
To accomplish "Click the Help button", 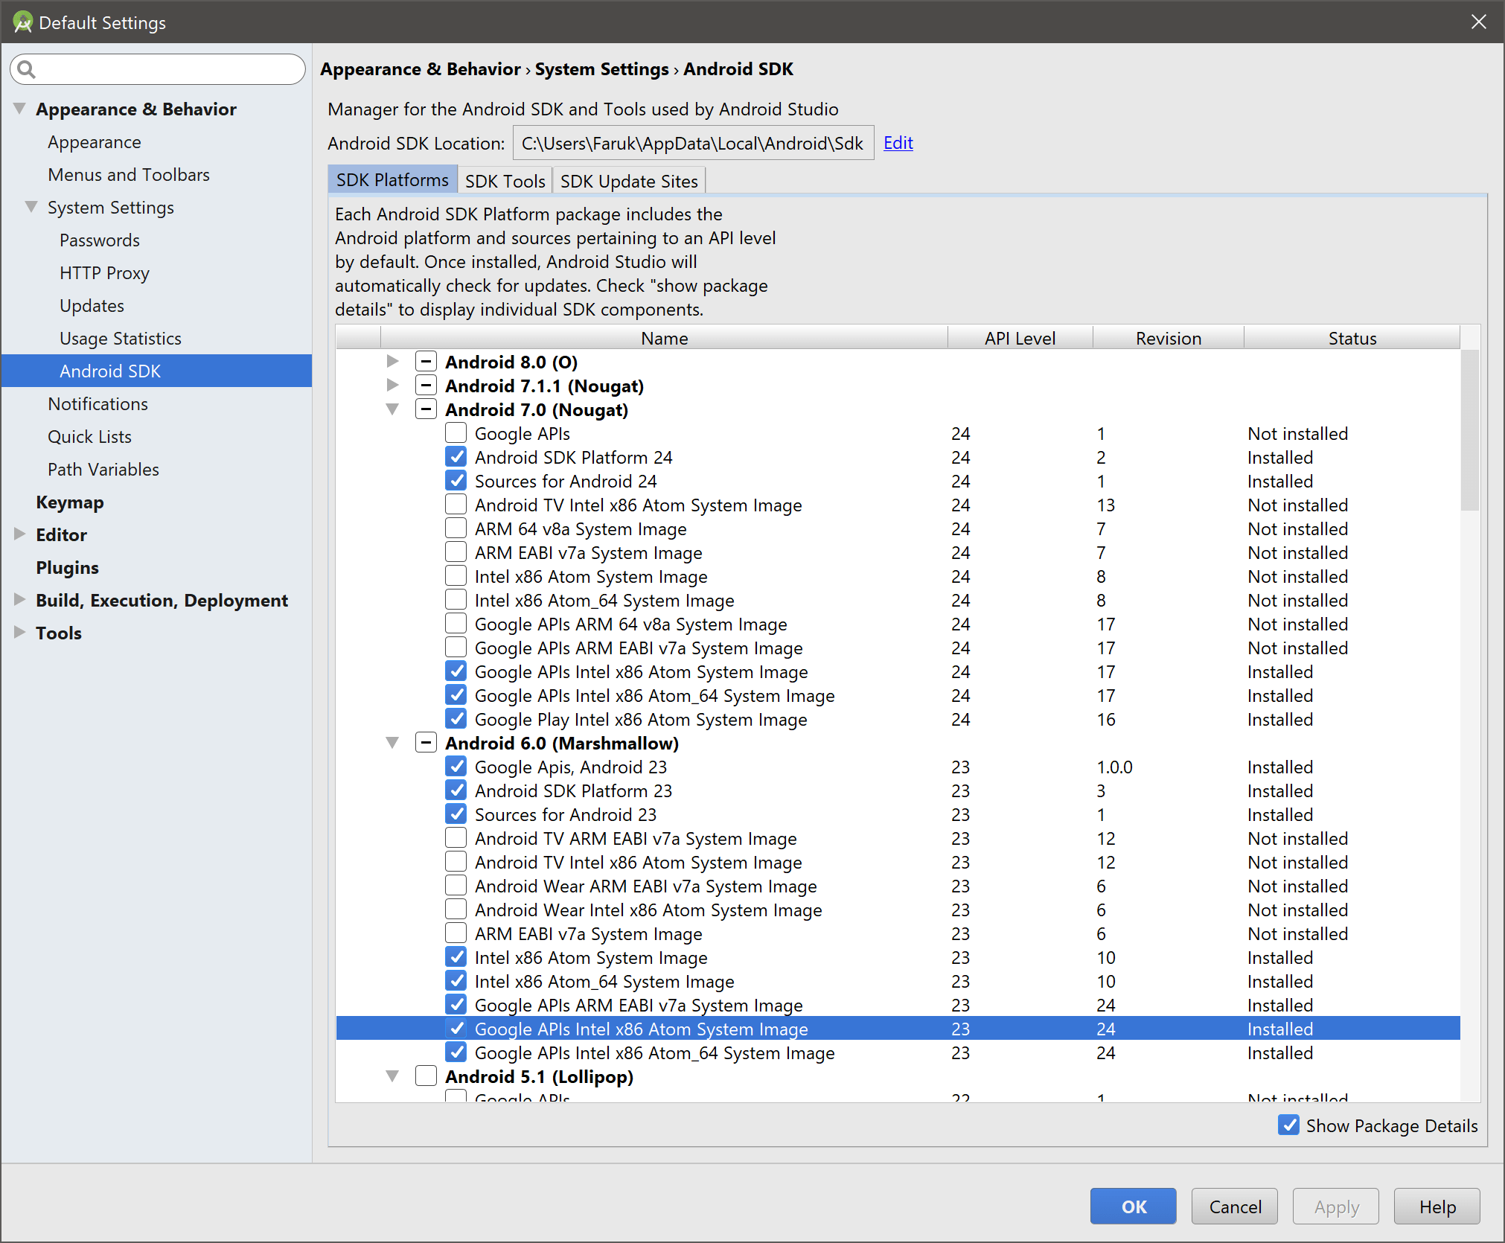I will click(x=1437, y=1206).
